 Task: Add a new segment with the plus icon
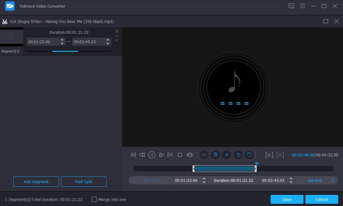227,155
